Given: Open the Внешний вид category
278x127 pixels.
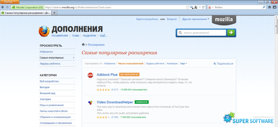Looking at the screenshot, I should [x=57, y=93].
